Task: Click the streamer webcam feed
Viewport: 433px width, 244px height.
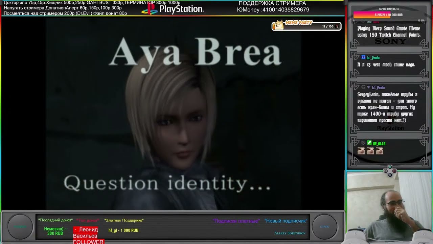Action: pos(389,207)
